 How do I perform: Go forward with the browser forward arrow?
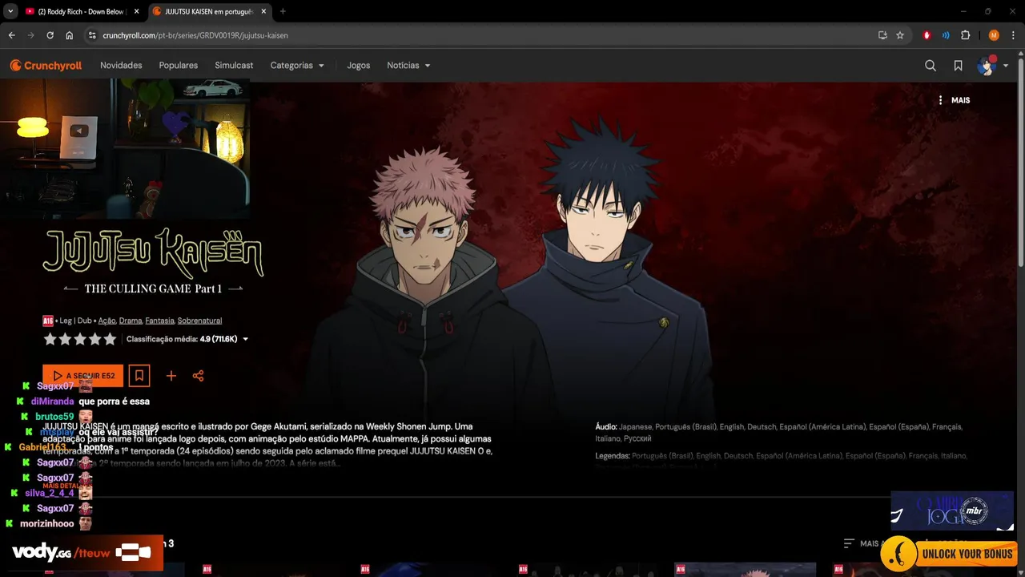click(30, 35)
